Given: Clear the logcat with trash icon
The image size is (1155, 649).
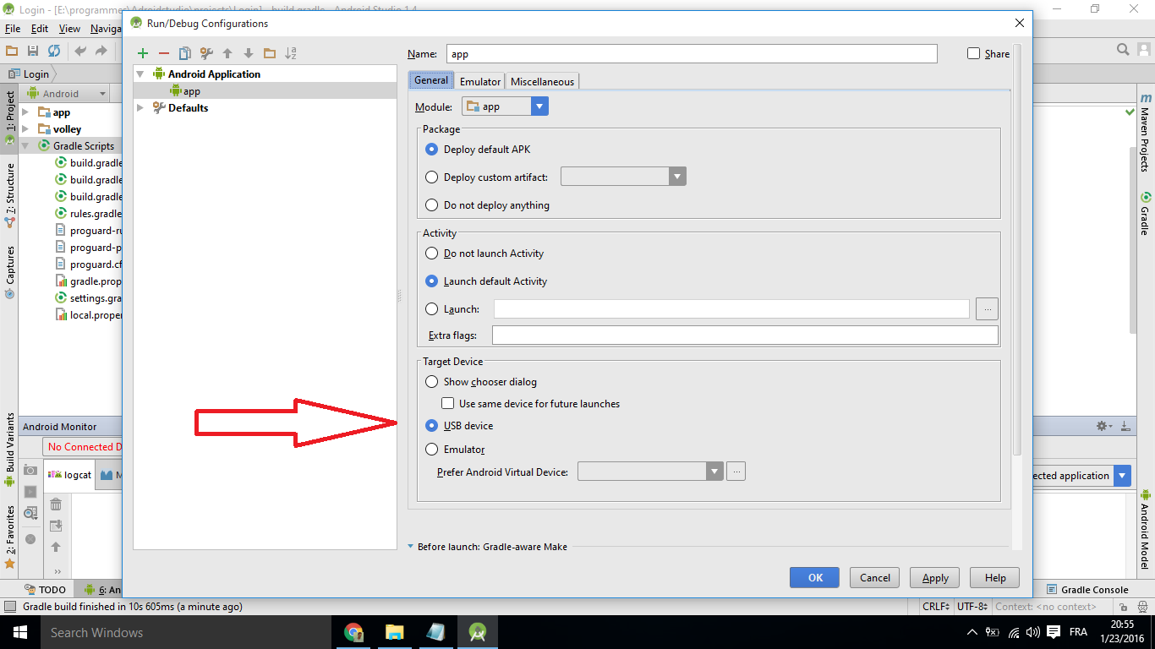Looking at the screenshot, I should (x=56, y=504).
